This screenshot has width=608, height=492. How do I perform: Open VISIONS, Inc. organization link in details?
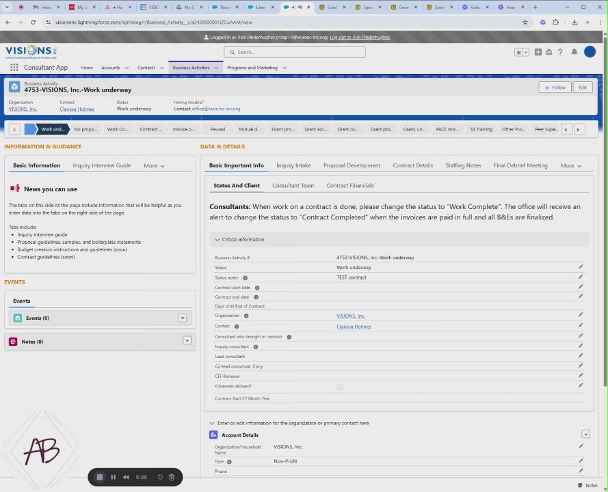[351, 316]
